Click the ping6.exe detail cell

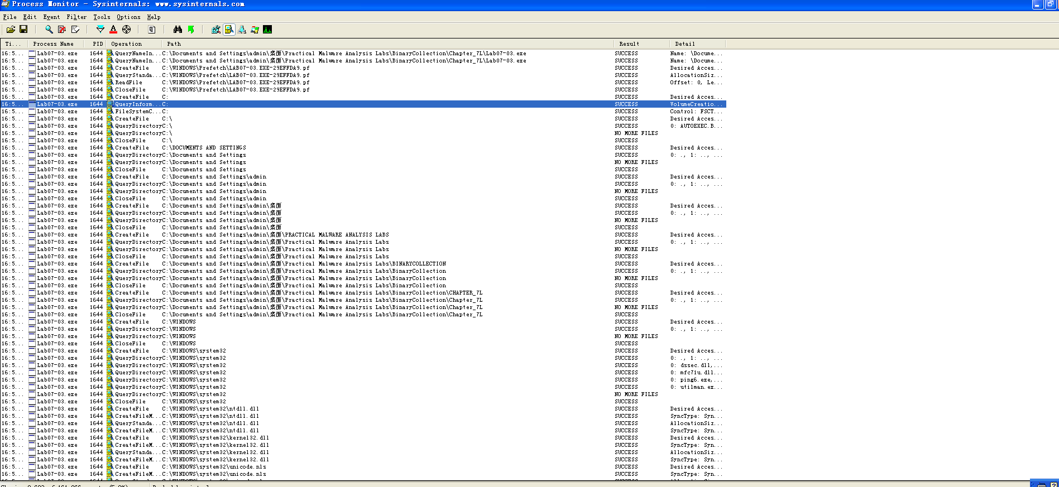tap(696, 380)
